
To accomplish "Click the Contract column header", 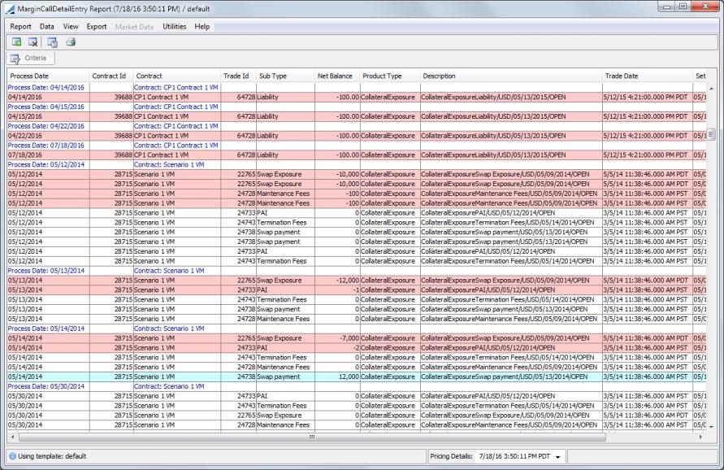I will 176,76.
